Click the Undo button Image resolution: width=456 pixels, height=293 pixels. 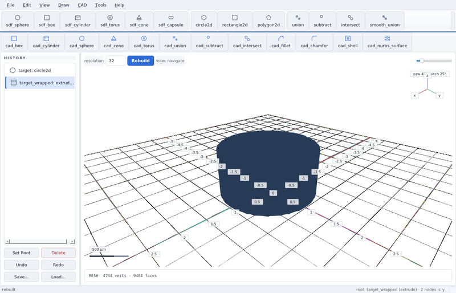[x=21, y=264]
